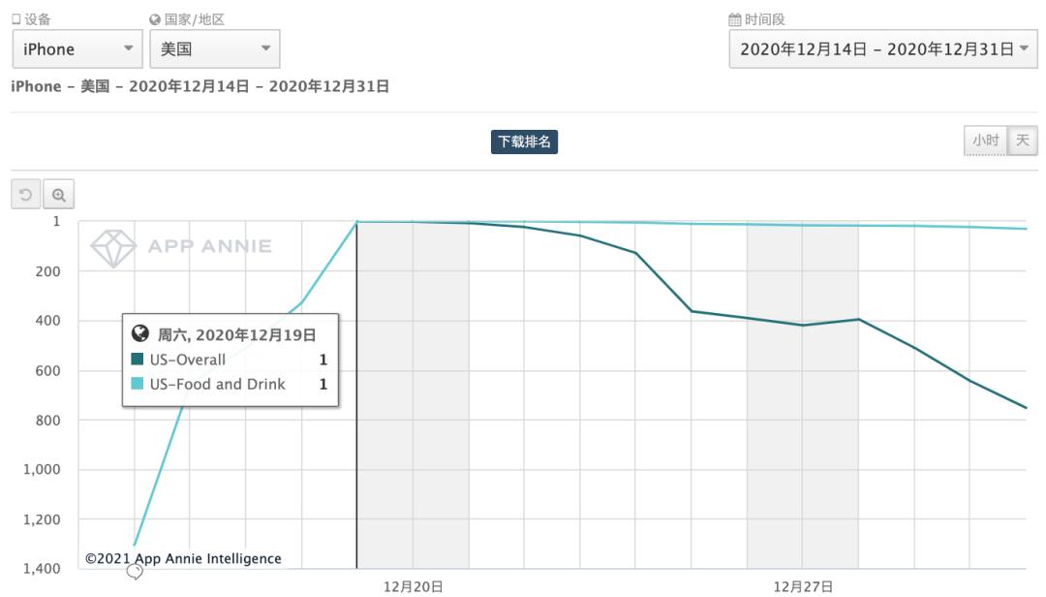Click the US-Food and Drink legend label

click(218, 384)
